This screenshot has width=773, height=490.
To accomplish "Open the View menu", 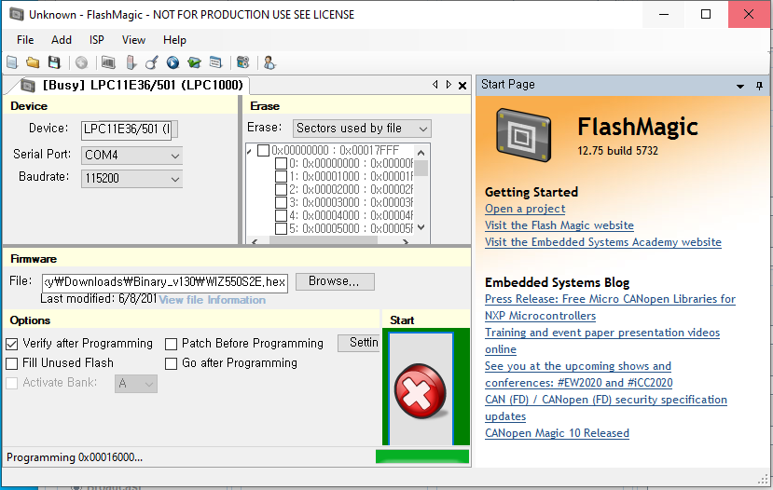I will [133, 40].
